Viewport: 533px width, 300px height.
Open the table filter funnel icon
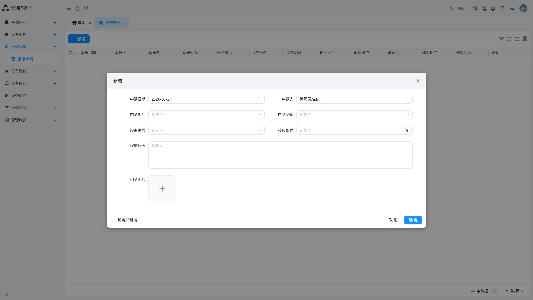pos(501,39)
